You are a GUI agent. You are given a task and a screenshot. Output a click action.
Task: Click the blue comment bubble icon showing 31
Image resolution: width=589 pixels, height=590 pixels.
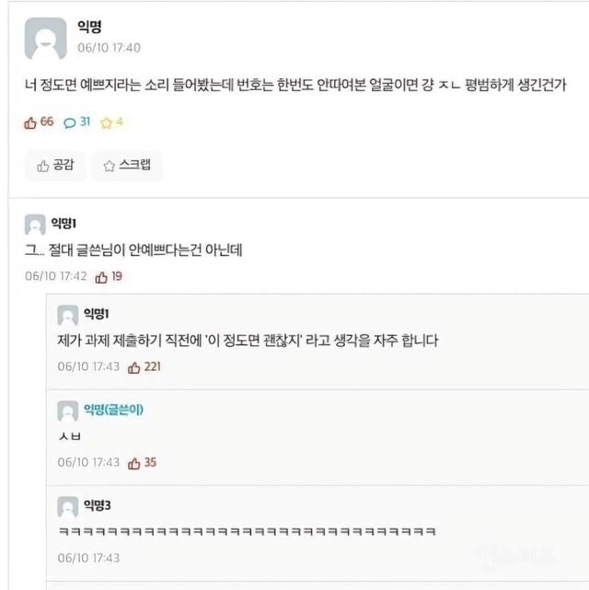click(x=69, y=122)
